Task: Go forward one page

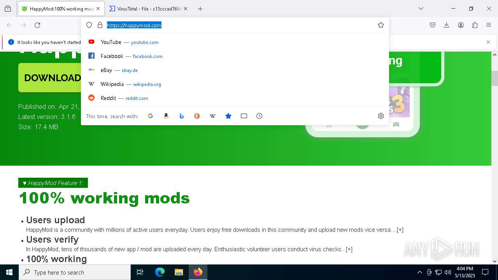Action: [23, 25]
